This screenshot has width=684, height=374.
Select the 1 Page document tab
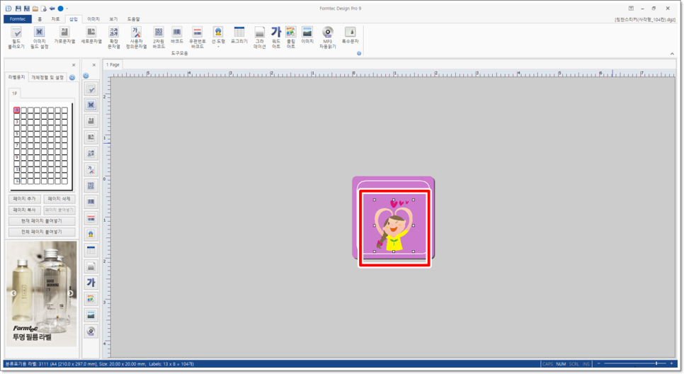pos(113,64)
